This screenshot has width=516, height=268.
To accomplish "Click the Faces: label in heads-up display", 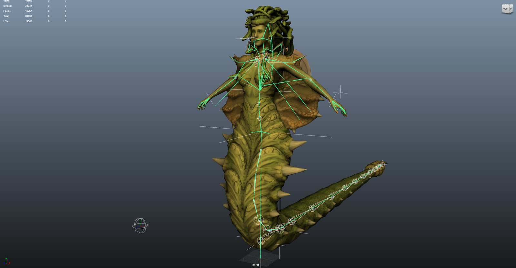I will (7, 11).
